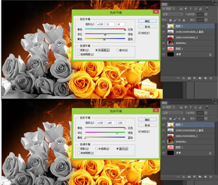Screen dimensions: 218x185
Task: Open the adjustment layer icon in the upper Layers panel
Action: click(x=194, y=78)
